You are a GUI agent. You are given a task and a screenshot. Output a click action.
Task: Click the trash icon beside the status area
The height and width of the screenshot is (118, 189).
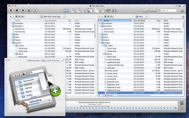[x=182, y=103]
